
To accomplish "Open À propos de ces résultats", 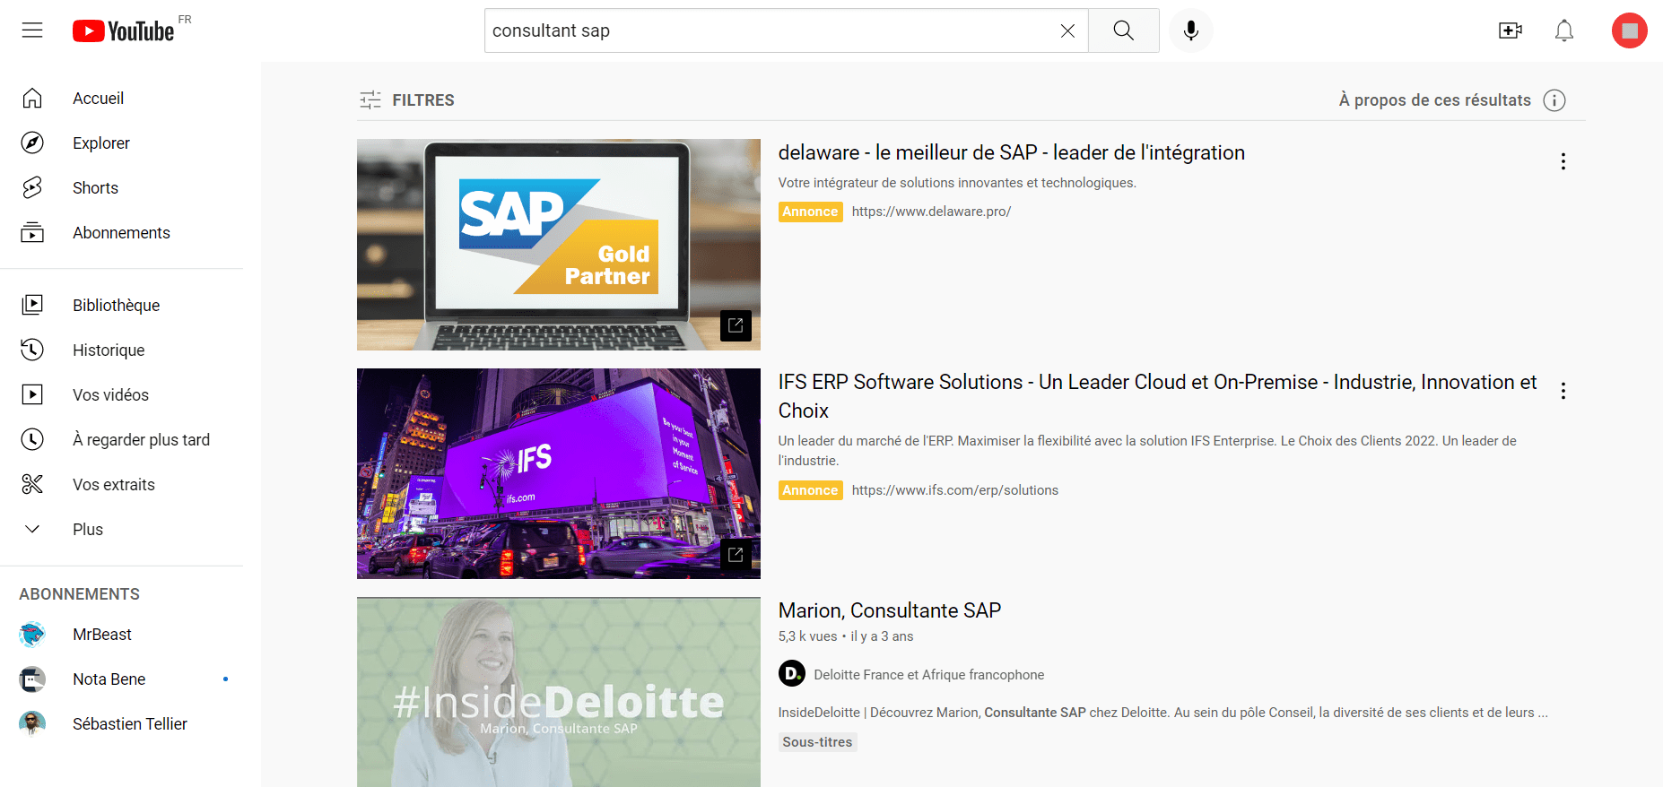I will click(x=1435, y=100).
